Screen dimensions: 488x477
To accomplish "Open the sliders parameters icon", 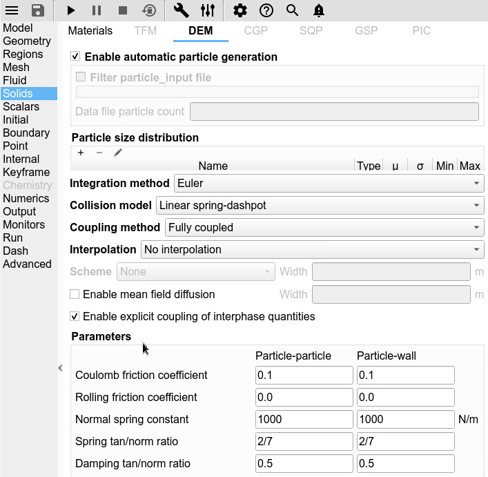I will pyautogui.click(x=208, y=10).
